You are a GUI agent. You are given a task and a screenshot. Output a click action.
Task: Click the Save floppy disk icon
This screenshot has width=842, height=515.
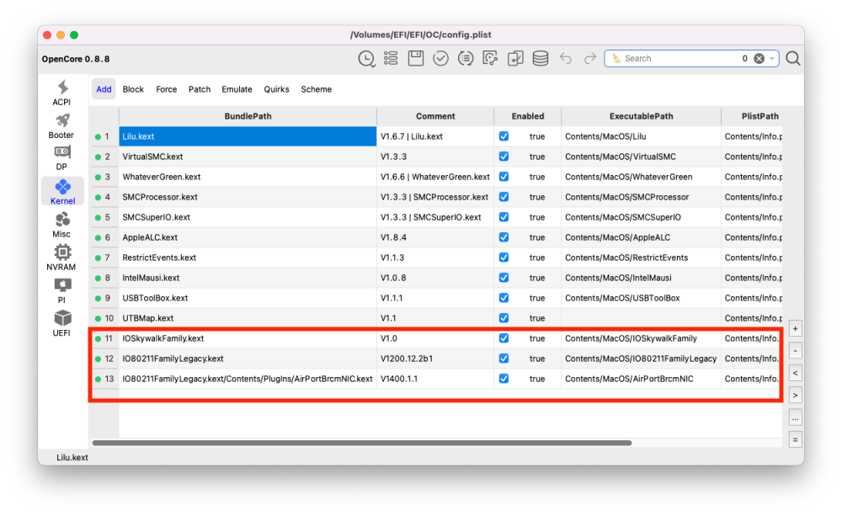[416, 58]
